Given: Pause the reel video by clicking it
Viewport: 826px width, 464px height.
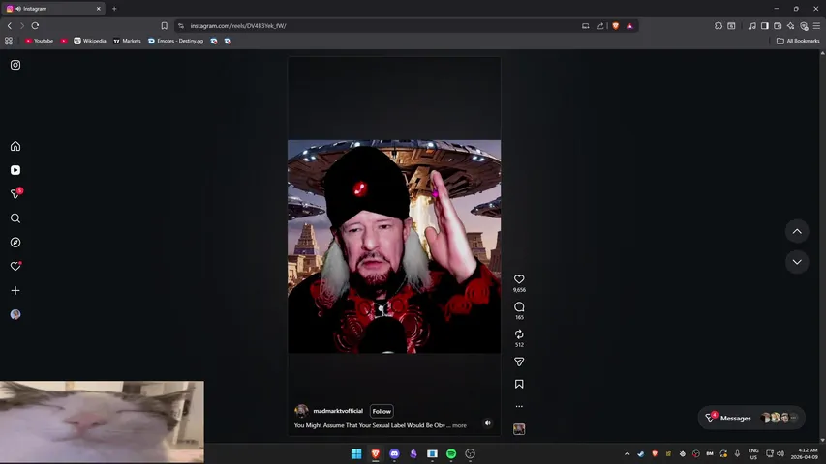Looking at the screenshot, I should point(394,246).
